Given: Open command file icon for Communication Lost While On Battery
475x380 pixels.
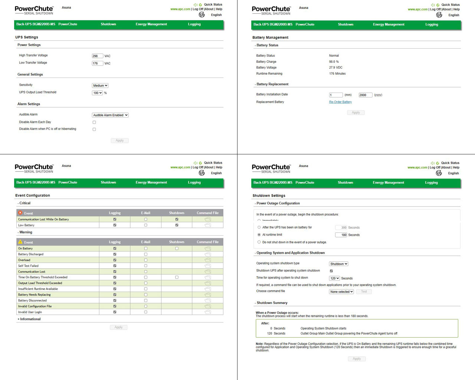Looking at the screenshot, I should [208, 219].
